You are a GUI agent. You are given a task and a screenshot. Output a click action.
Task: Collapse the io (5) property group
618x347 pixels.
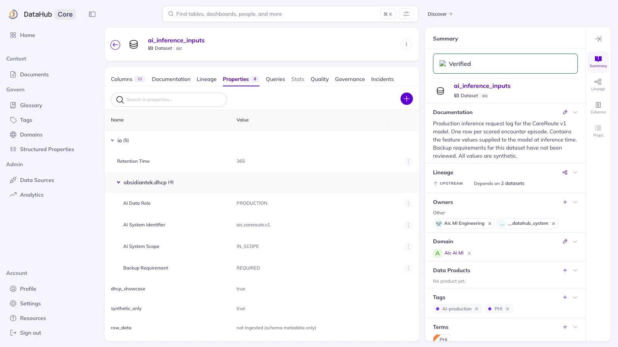[x=112, y=141]
